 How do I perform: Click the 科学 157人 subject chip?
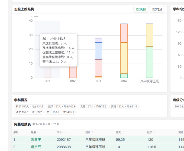click(x=30, y=107)
